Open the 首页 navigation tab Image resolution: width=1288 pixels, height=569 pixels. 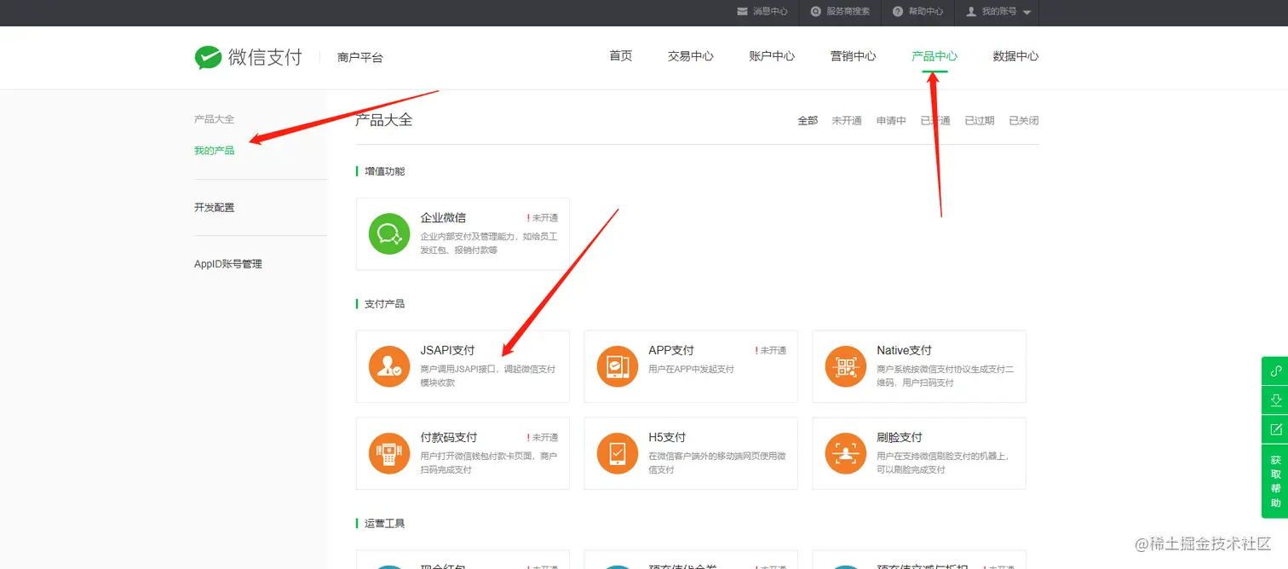[x=621, y=56]
